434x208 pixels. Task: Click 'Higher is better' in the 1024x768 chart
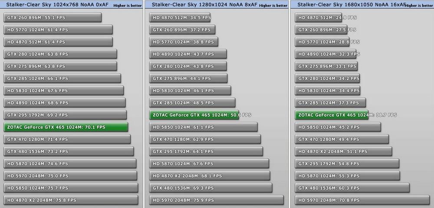tap(127, 6)
